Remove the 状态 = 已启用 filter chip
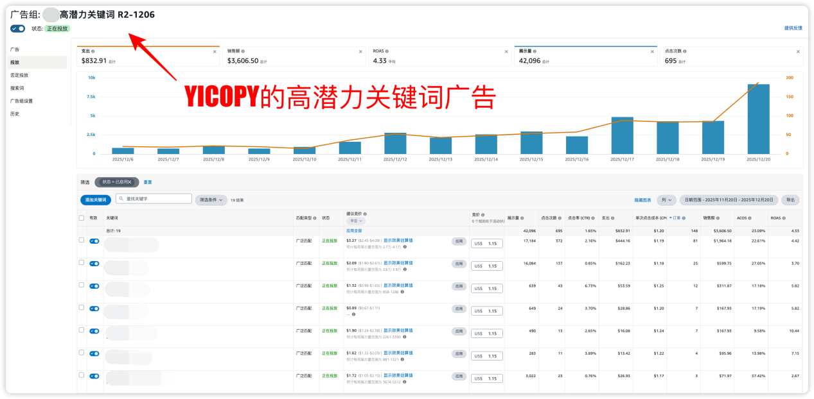 [x=130, y=182]
